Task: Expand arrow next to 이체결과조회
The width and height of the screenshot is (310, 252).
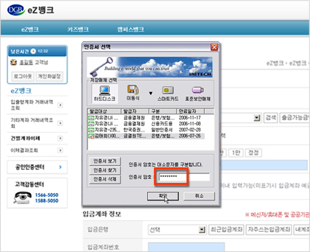Action: pos(60,150)
